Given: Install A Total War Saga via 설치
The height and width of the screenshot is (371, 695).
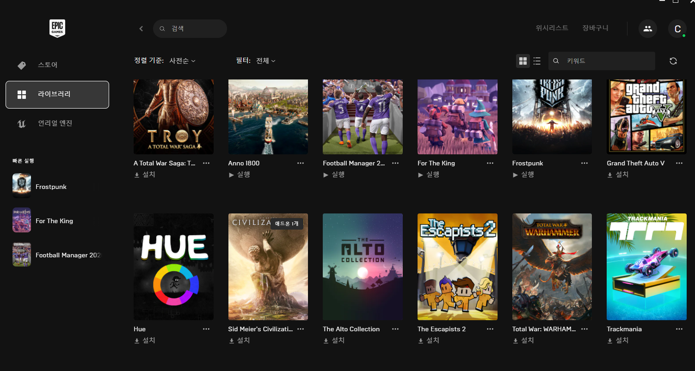Looking at the screenshot, I should (145, 175).
